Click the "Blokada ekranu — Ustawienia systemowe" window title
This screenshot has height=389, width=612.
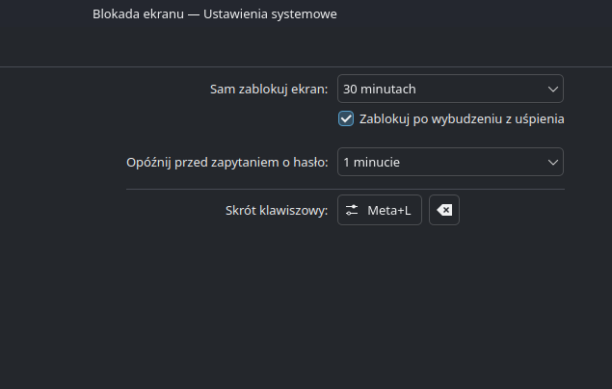click(x=215, y=15)
